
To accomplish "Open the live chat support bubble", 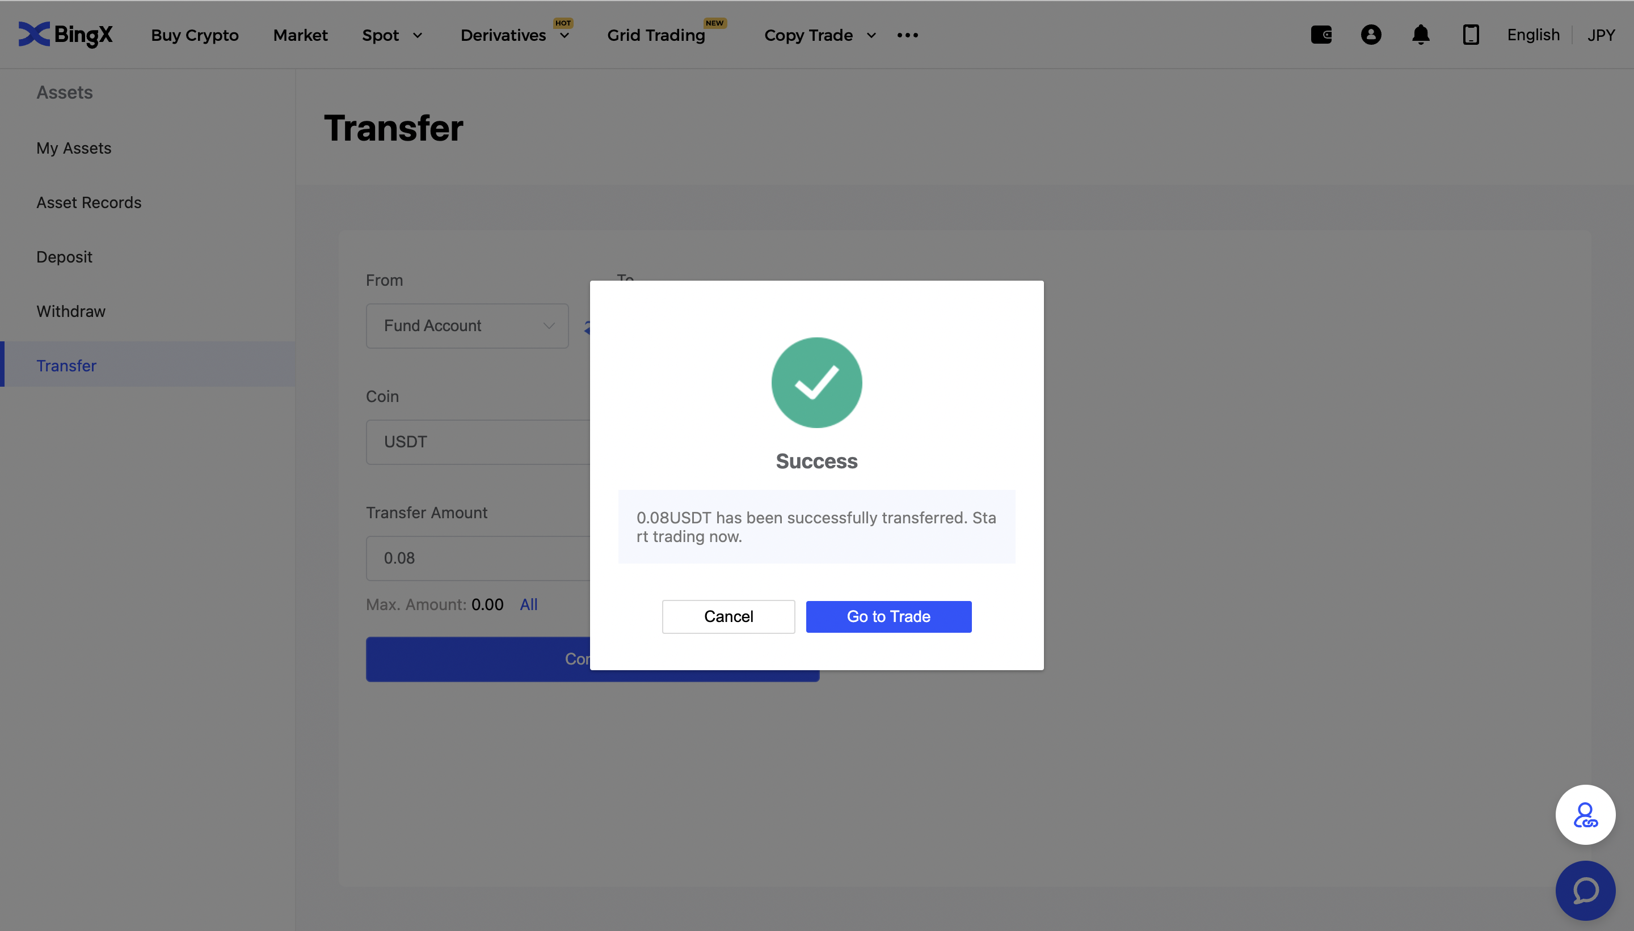I will 1585,890.
